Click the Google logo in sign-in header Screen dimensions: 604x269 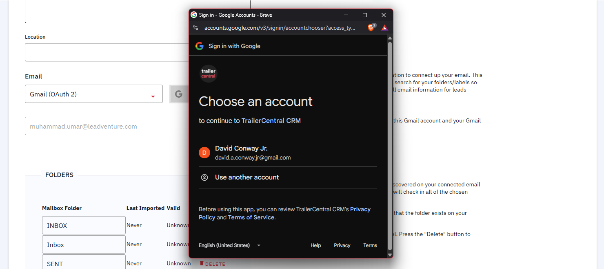click(200, 46)
